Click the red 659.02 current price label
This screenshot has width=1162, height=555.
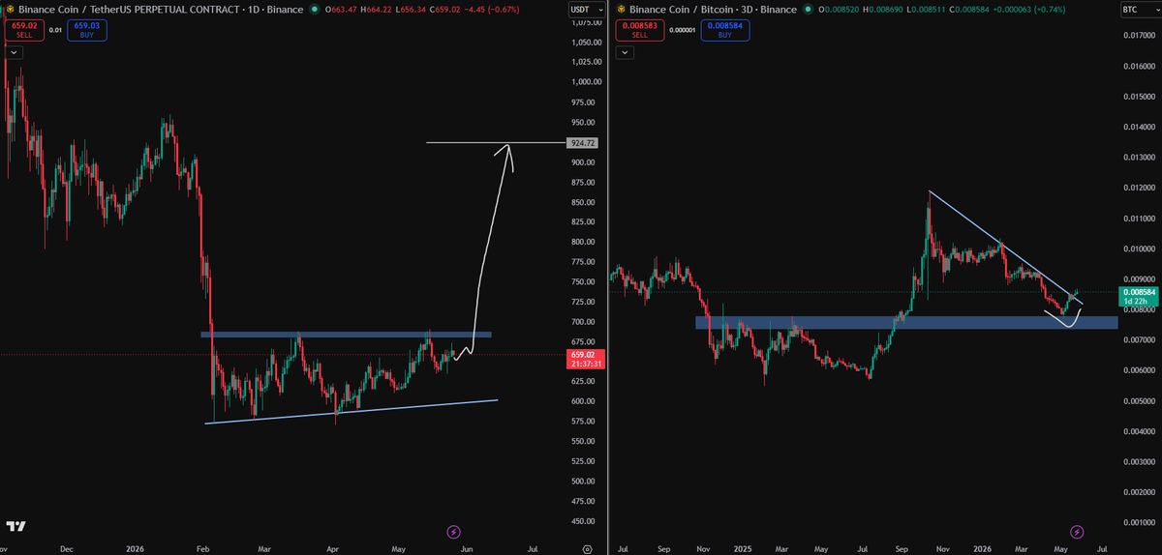click(x=584, y=358)
